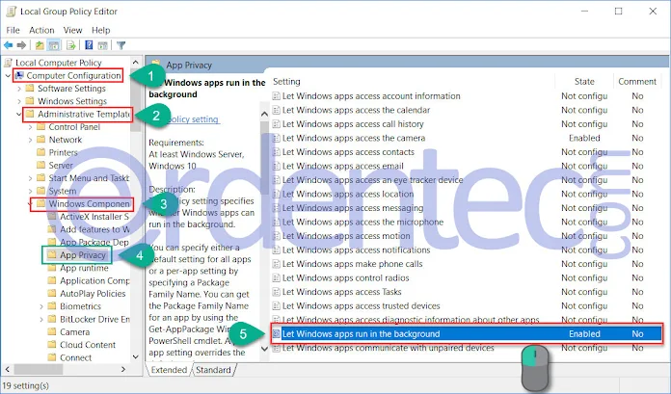Select 'Let Windows apps access the microphone'

[466, 222]
